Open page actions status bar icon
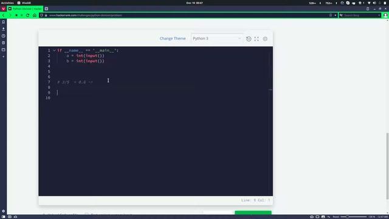The width and height of the screenshot is (389, 219). pyautogui.click(x=329, y=217)
